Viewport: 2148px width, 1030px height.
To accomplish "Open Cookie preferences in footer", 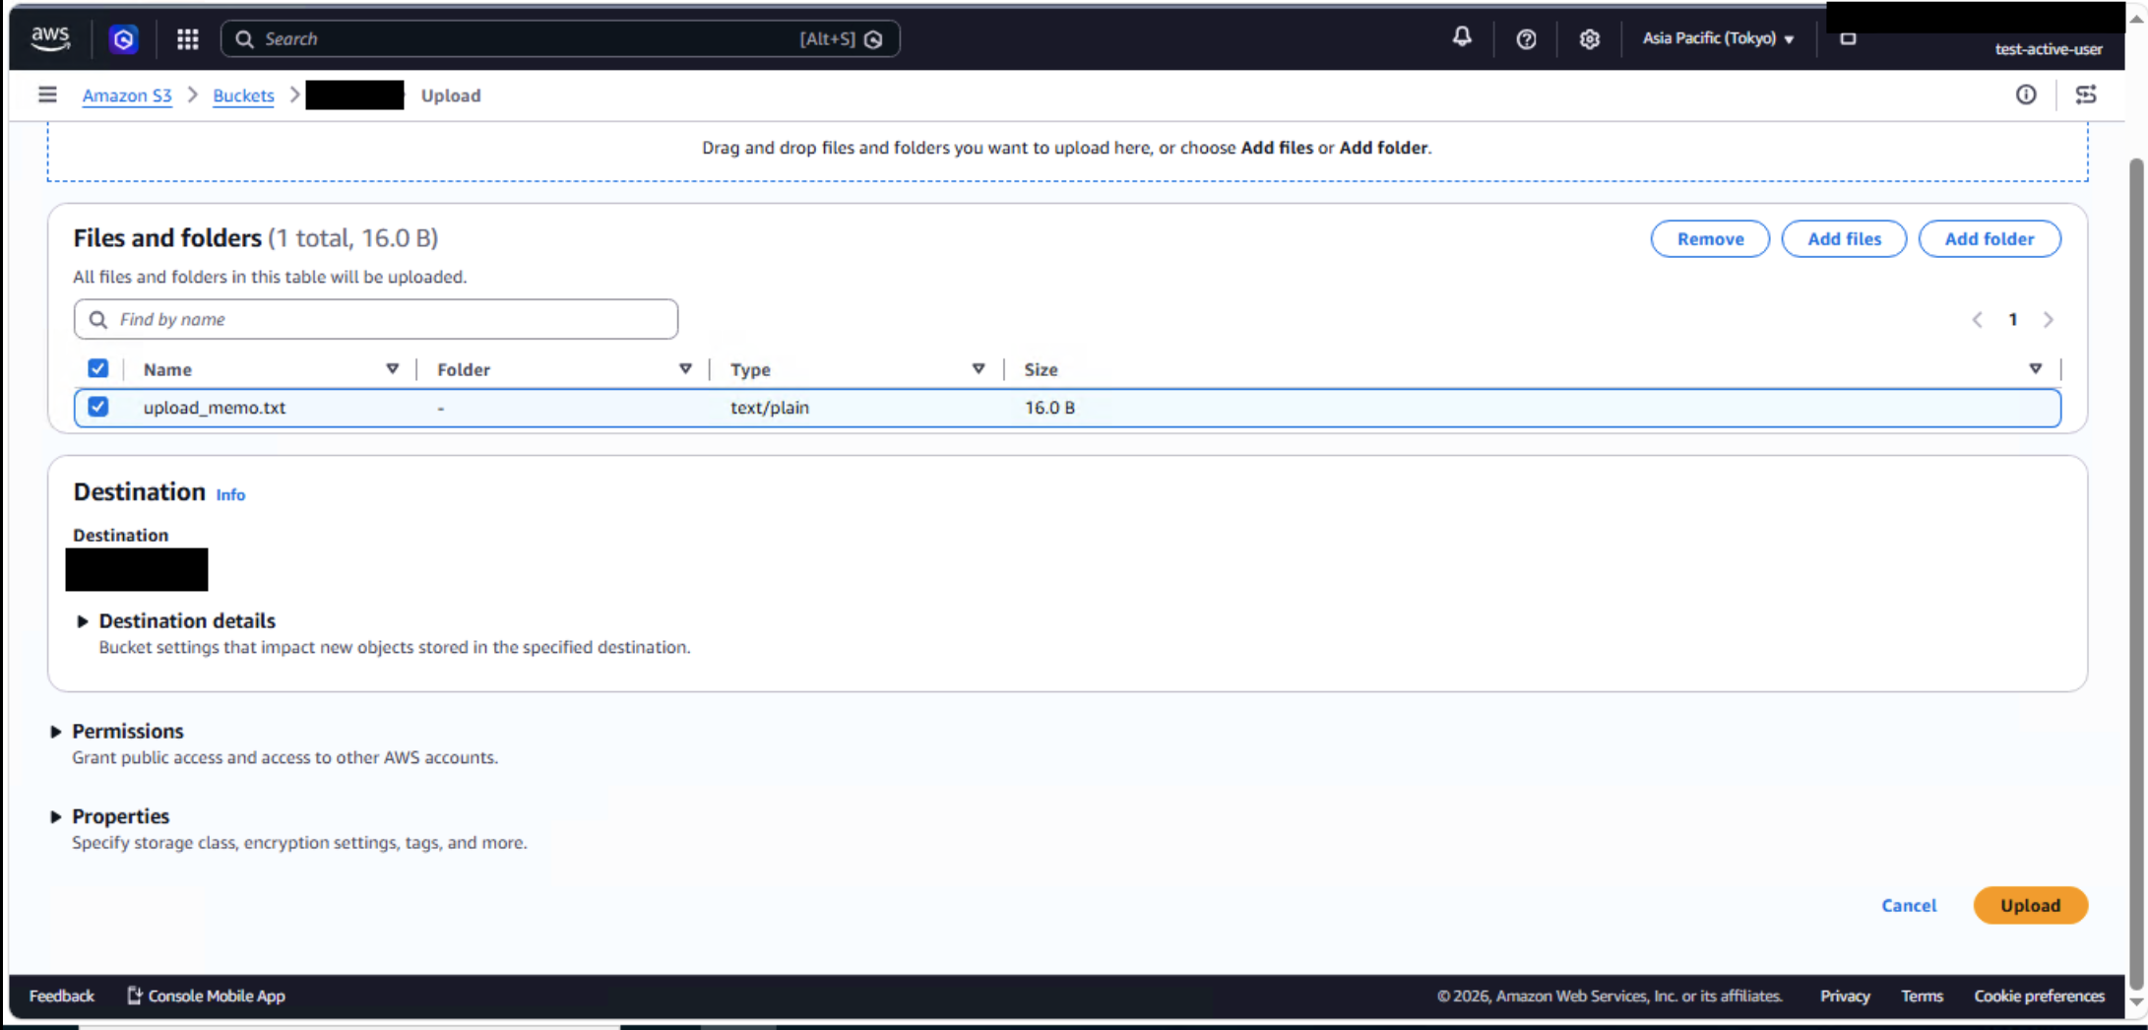I will click(2039, 996).
